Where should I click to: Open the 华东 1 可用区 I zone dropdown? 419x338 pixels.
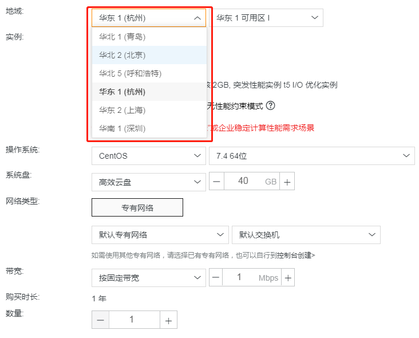[x=267, y=18]
